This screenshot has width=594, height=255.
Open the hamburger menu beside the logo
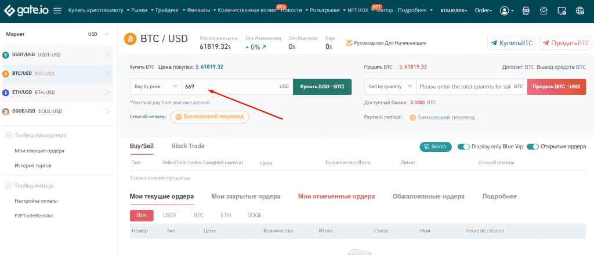[57, 10]
